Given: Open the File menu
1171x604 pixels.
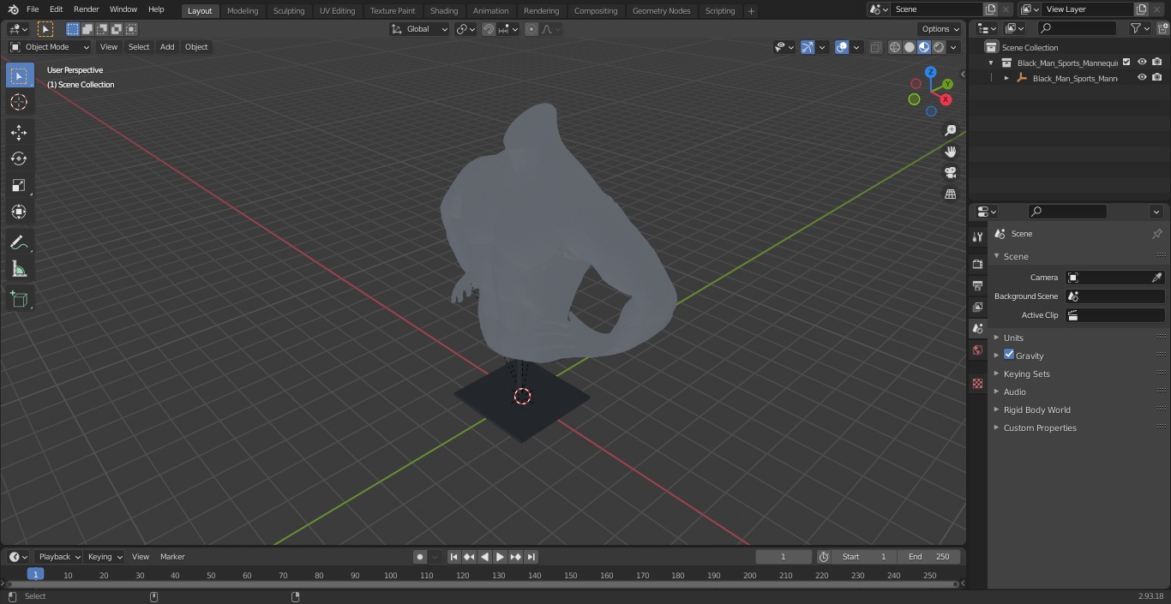Looking at the screenshot, I should (33, 9).
